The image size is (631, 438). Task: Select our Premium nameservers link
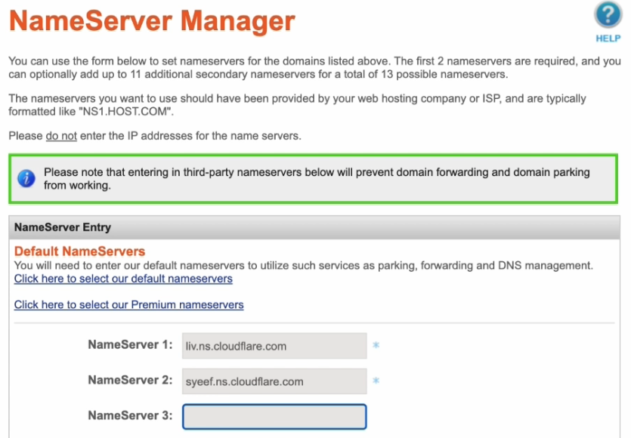[128, 305]
